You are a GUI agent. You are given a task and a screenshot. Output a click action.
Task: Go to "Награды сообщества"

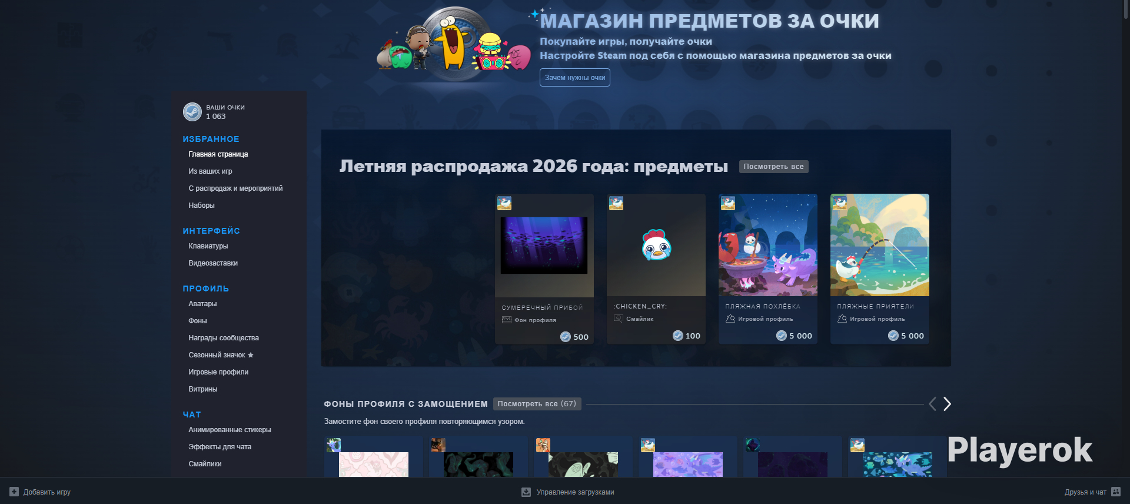[x=224, y=338]
